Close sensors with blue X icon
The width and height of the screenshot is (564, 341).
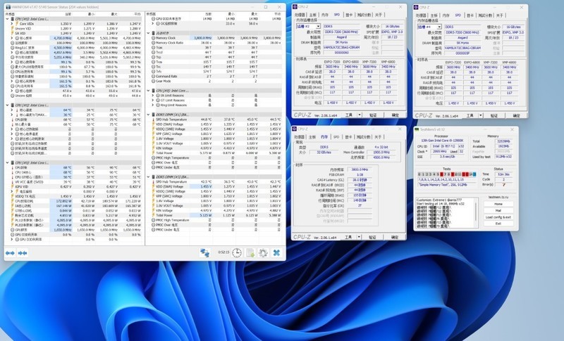tap(276, 252)
